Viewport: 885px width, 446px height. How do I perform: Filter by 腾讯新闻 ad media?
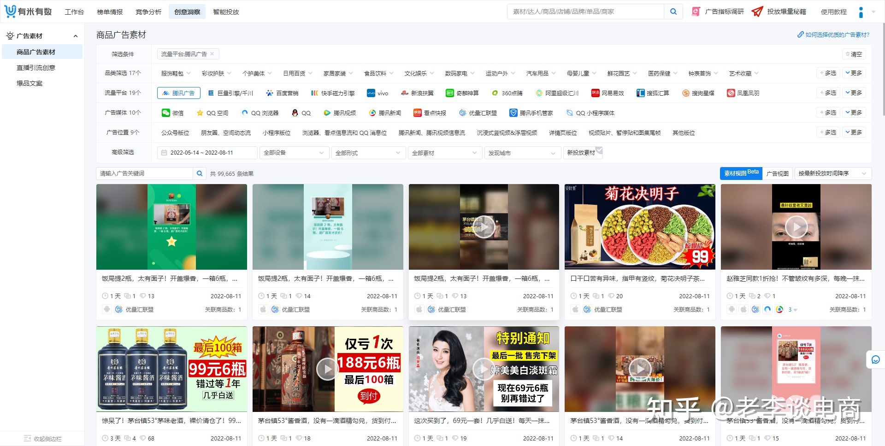[x=384, y=113]
